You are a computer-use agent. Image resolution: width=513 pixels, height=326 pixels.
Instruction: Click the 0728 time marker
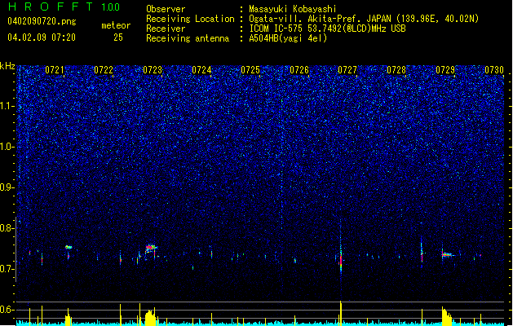[396, 69]
